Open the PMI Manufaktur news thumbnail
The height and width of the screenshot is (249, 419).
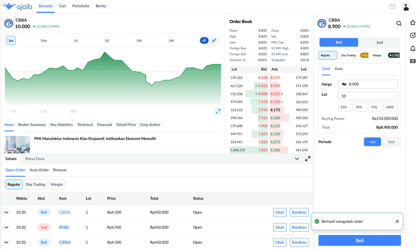[17, 145]
